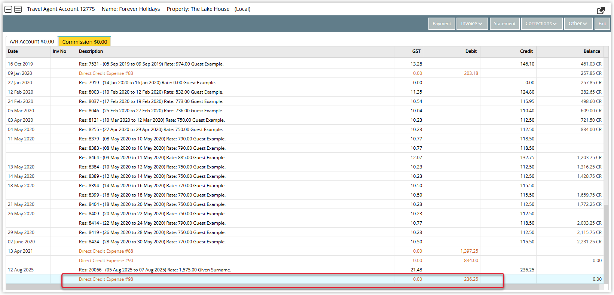The image size is (614, 295).
Task: Select the Res: 8121 row description
Action: tap(152, 120)
